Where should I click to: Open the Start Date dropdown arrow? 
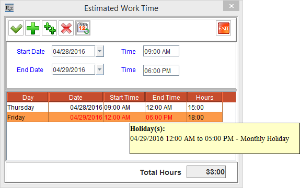click(x=100, y=51)
